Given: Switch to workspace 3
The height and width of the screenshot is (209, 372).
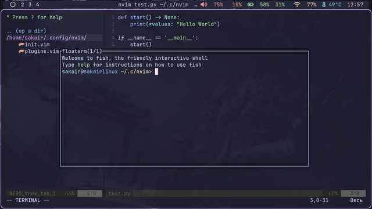Looking at the screenshot, I should click(x=30, y=5).
